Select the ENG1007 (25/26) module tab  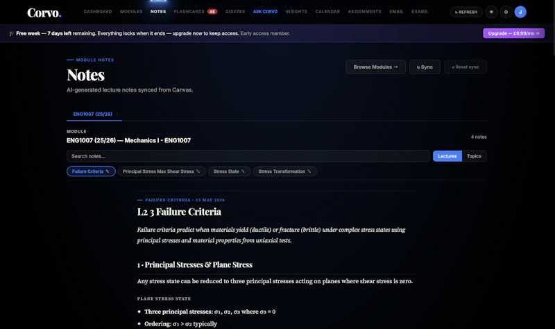pos(93,114)
